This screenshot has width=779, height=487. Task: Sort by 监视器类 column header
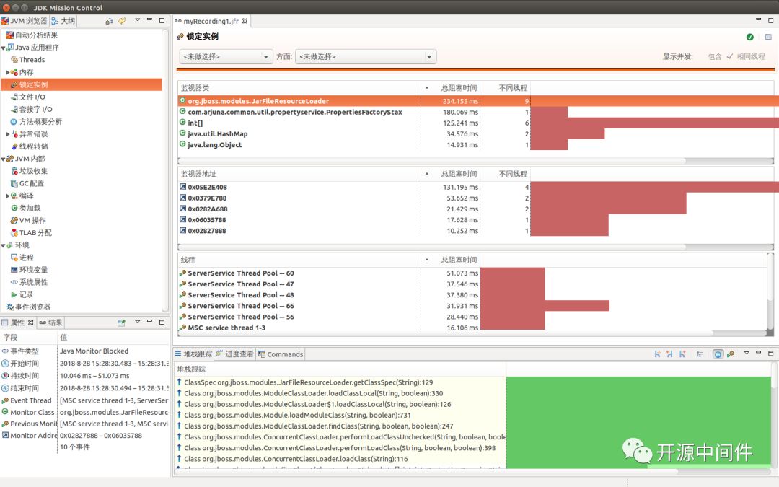[x=299, y=88]
